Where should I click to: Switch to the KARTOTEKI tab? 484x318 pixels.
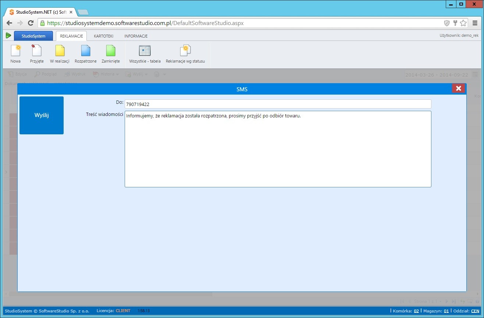coord(103,36)
